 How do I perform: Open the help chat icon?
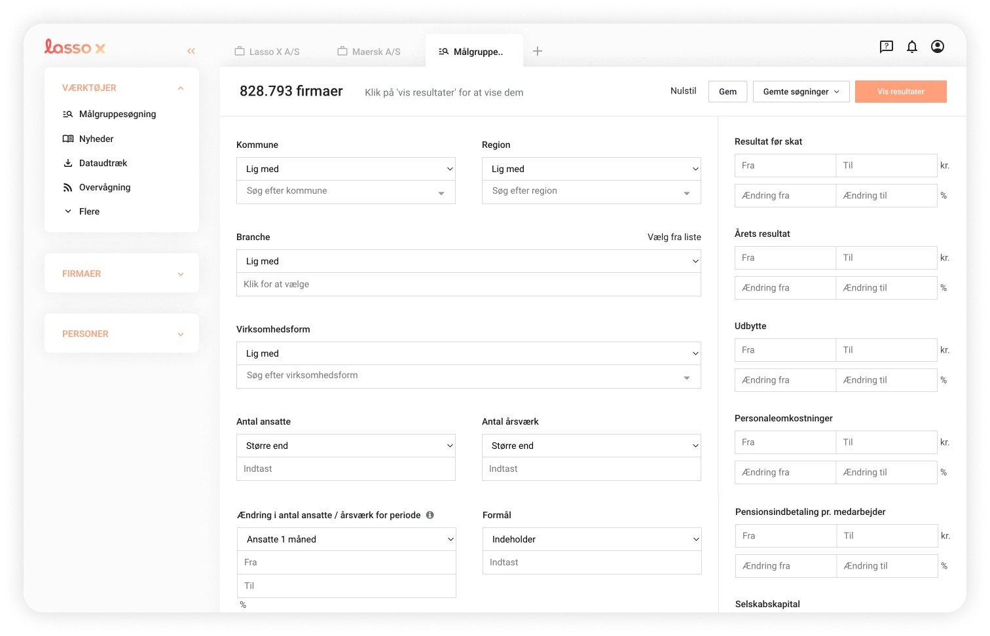(886, 46)
